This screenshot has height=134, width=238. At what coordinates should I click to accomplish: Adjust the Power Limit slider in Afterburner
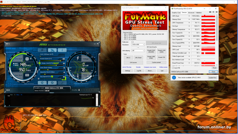tap(51, 61)
